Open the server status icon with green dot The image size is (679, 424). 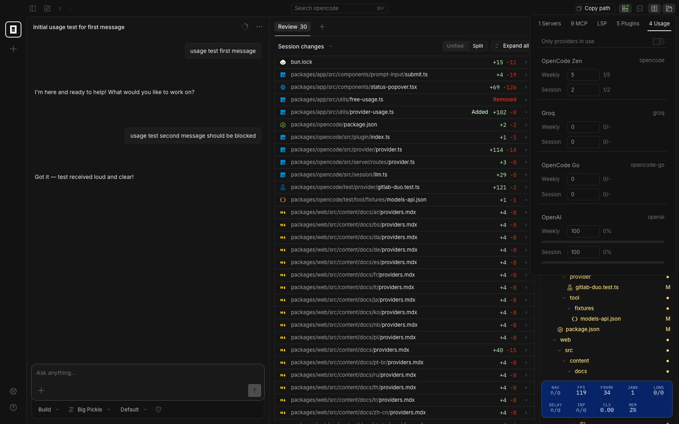coord(625,8)
